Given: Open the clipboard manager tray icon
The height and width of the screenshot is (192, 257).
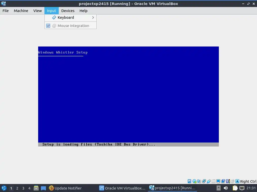Looking at the screenshot, I should click(235, 188).
